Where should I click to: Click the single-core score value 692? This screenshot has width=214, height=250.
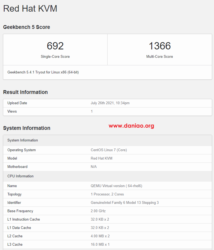coord(55,46)
